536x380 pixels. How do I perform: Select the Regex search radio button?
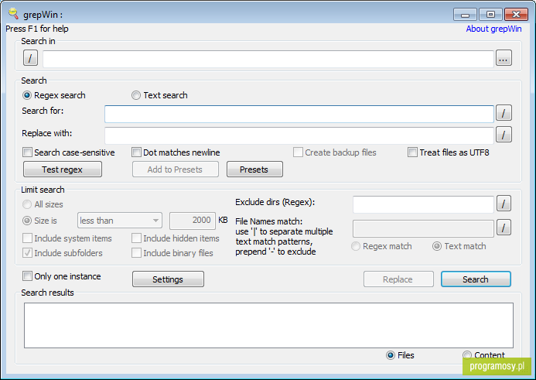[x=26, y=95]
